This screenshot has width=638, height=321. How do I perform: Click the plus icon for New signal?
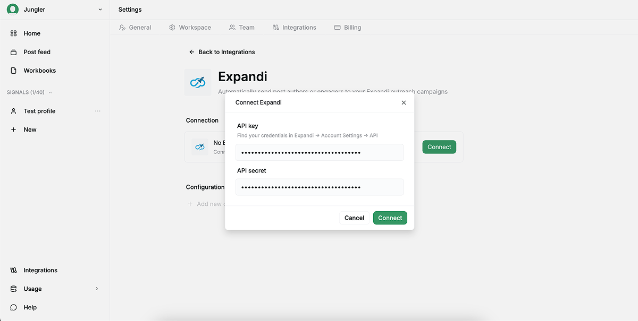pos(14,129)
